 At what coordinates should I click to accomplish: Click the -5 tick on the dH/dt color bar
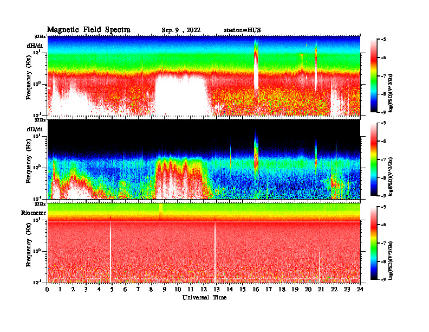tap(383, 40)
